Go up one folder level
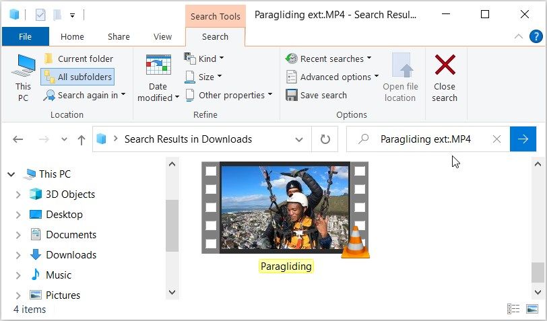The width and height of the screenshot is (547, 321). [x=82, y=139]
